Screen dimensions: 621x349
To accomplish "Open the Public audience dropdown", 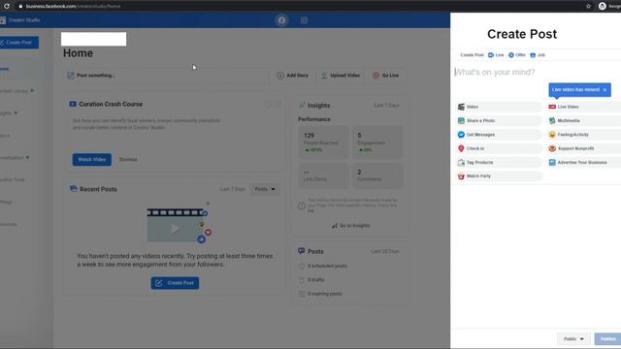I will [x=573, y=339].
